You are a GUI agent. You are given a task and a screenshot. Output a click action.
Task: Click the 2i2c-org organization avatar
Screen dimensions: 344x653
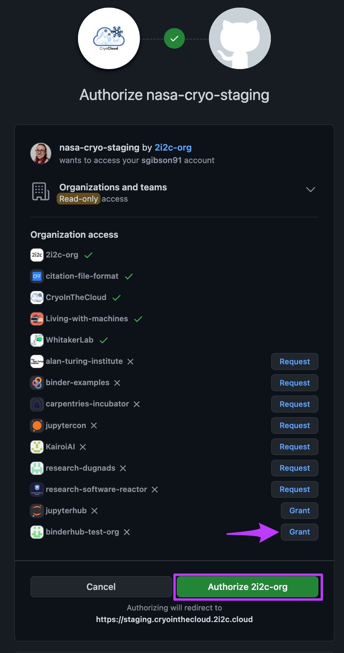point(37,255)
